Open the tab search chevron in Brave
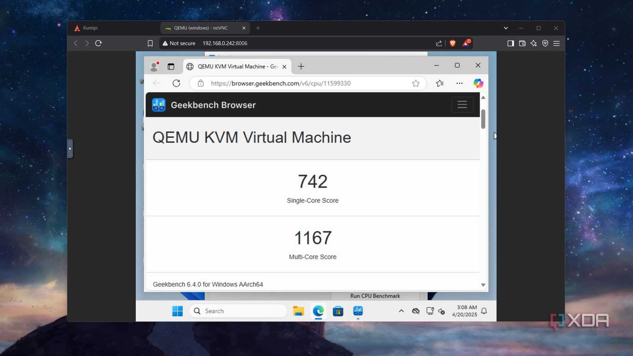 tap(505, 28)
